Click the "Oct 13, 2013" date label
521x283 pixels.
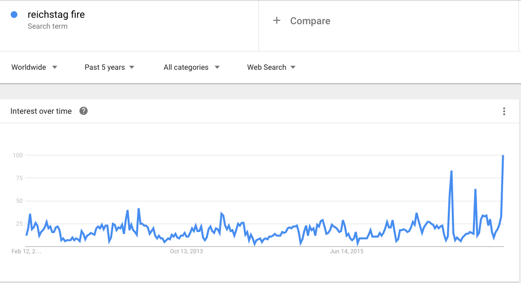coord(186,251)
